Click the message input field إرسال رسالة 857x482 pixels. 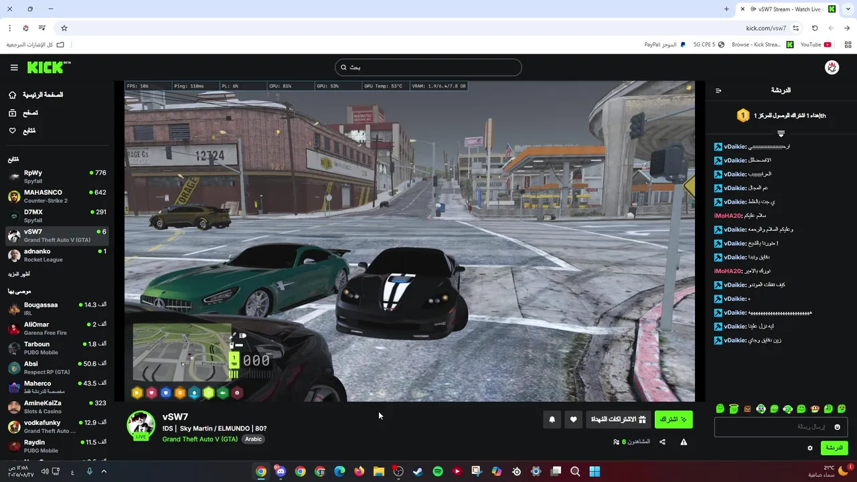781,427
